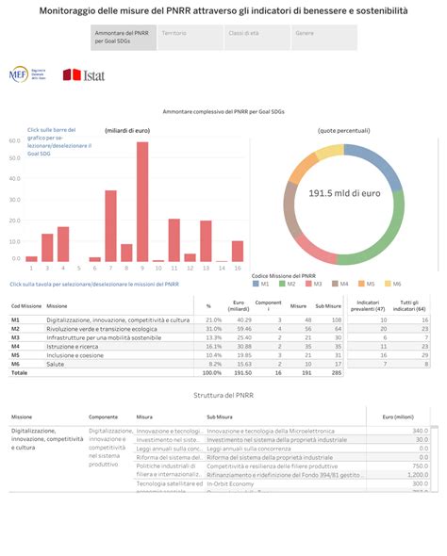The image size is (447, 556).
Task: Click the yellow M6 donut segment
Action: pos(329,151)
